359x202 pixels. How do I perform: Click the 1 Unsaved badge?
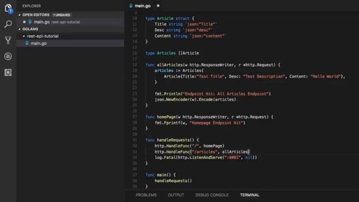point(62,15)
